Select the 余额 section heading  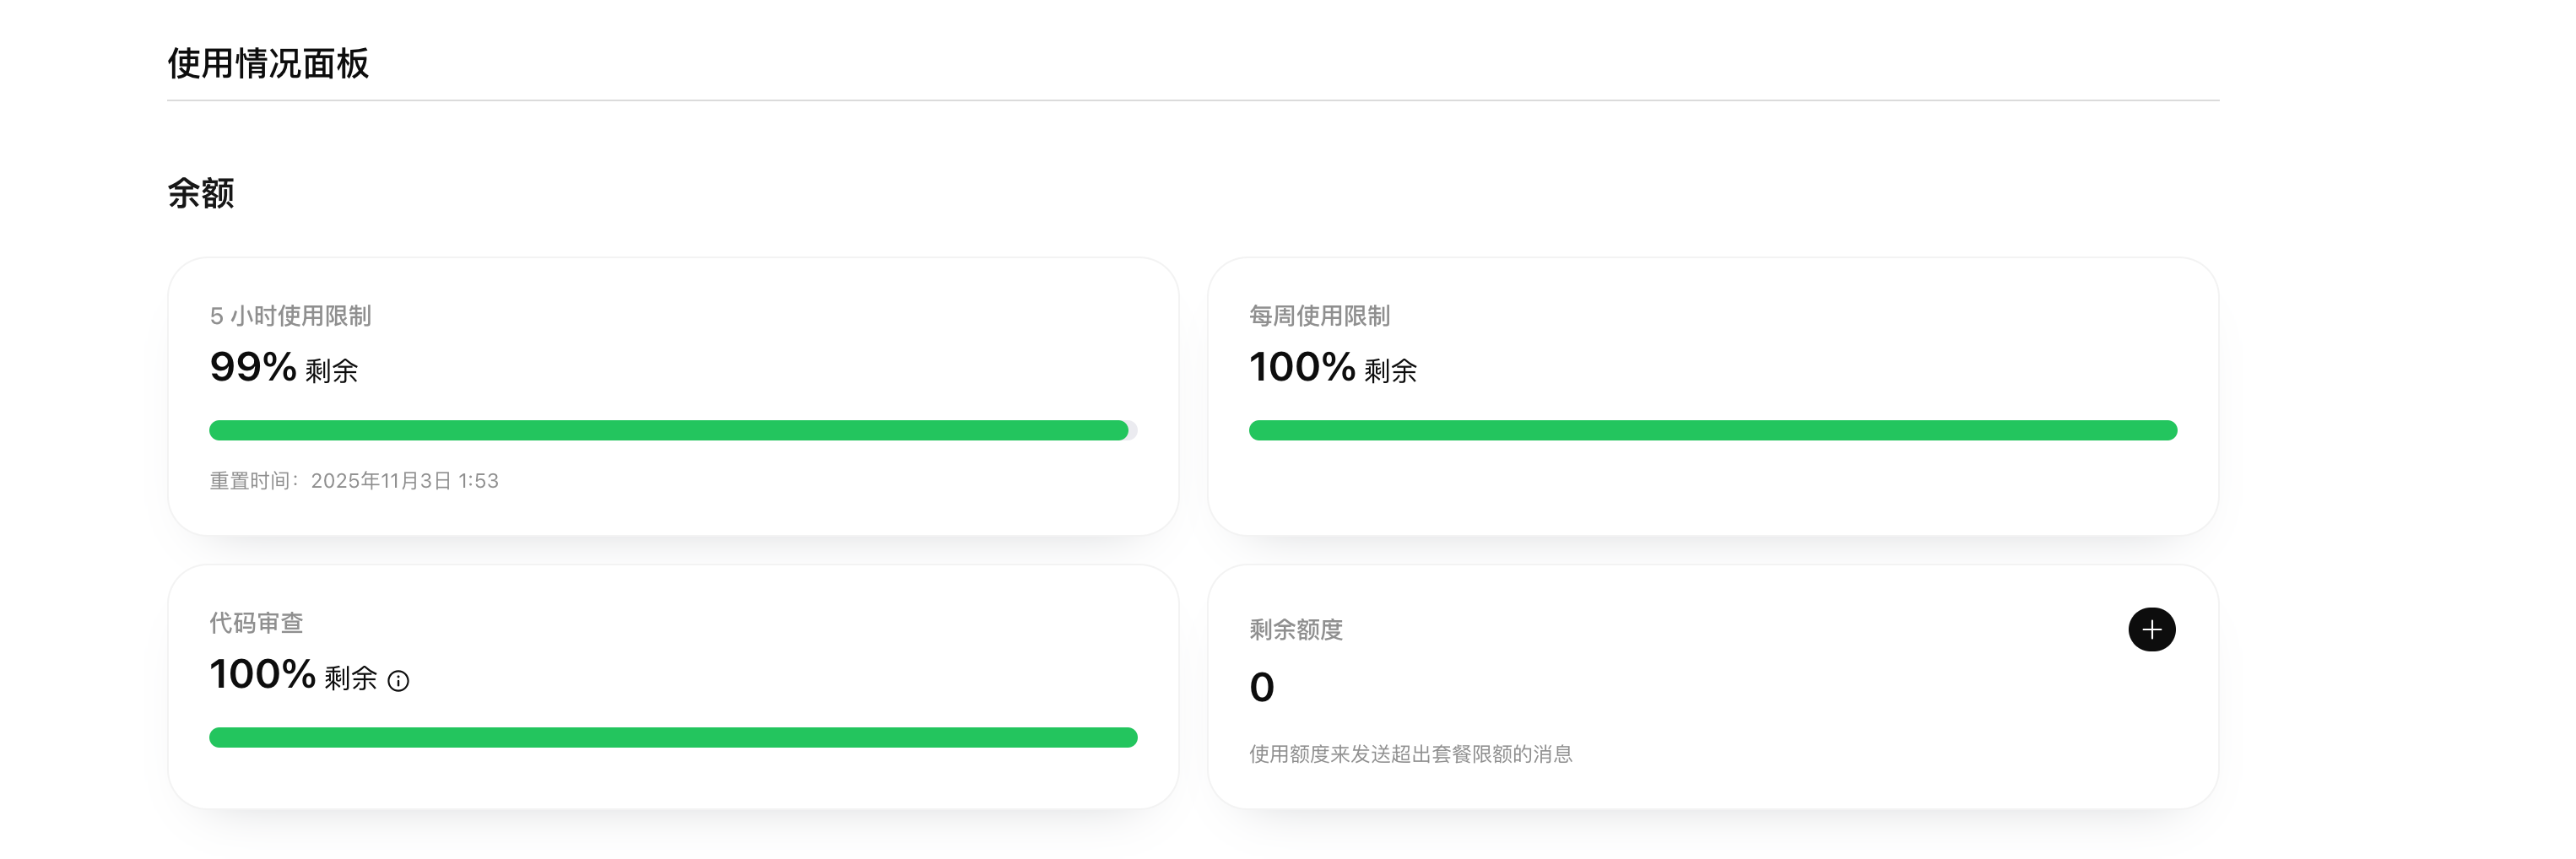pyautogui.click(x=201, y=193)
